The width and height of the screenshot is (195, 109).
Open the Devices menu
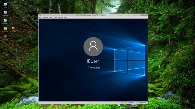pos(61,18)
